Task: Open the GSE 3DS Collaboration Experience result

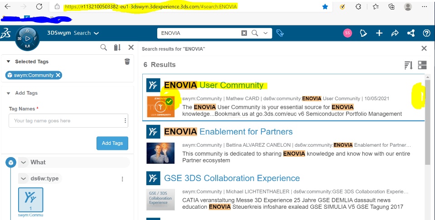Action: (232, 178)
